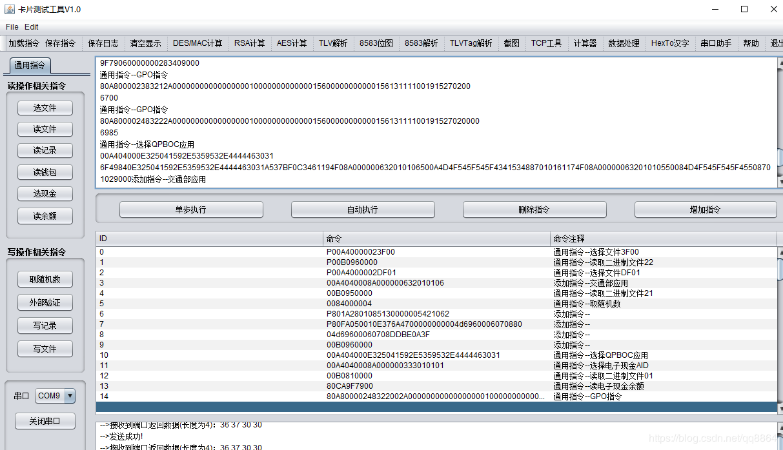Sort the table by the ID column header
783x450 pixels.
[210, 239]
